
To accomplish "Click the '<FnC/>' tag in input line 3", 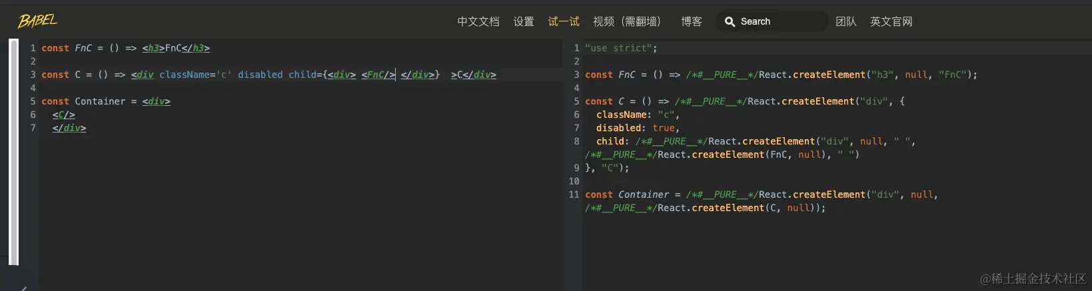I will pyautogui.click(x=378, y=75).
